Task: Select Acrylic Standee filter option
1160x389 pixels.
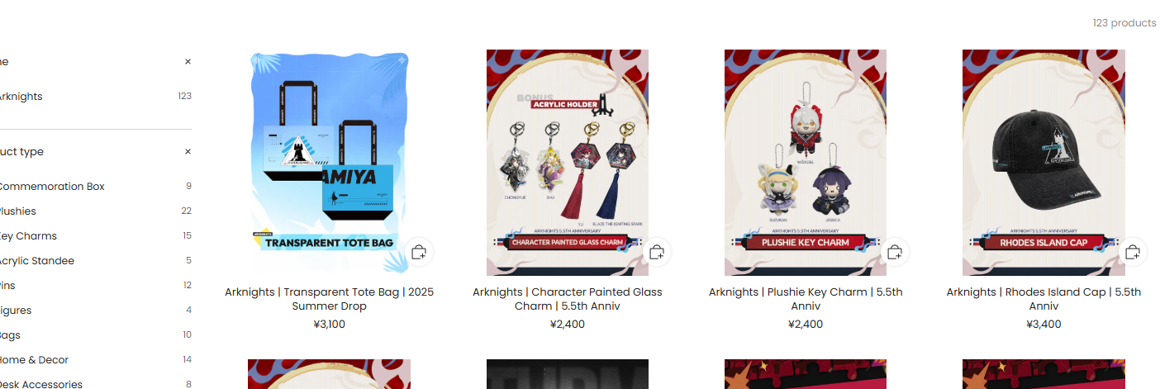Action: (96, 261)
